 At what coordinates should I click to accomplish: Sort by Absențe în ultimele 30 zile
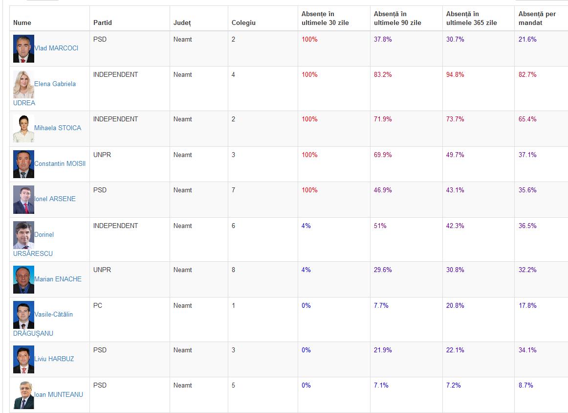[x=325, y=18]
